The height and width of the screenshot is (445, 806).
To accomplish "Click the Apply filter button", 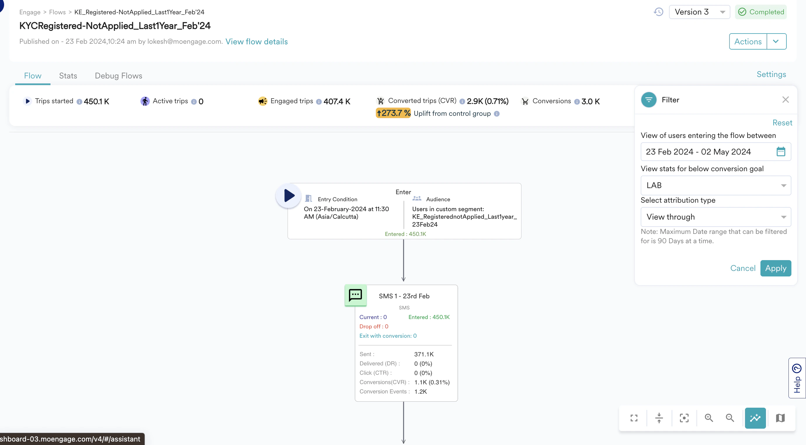I will click(x=775, y=268).
